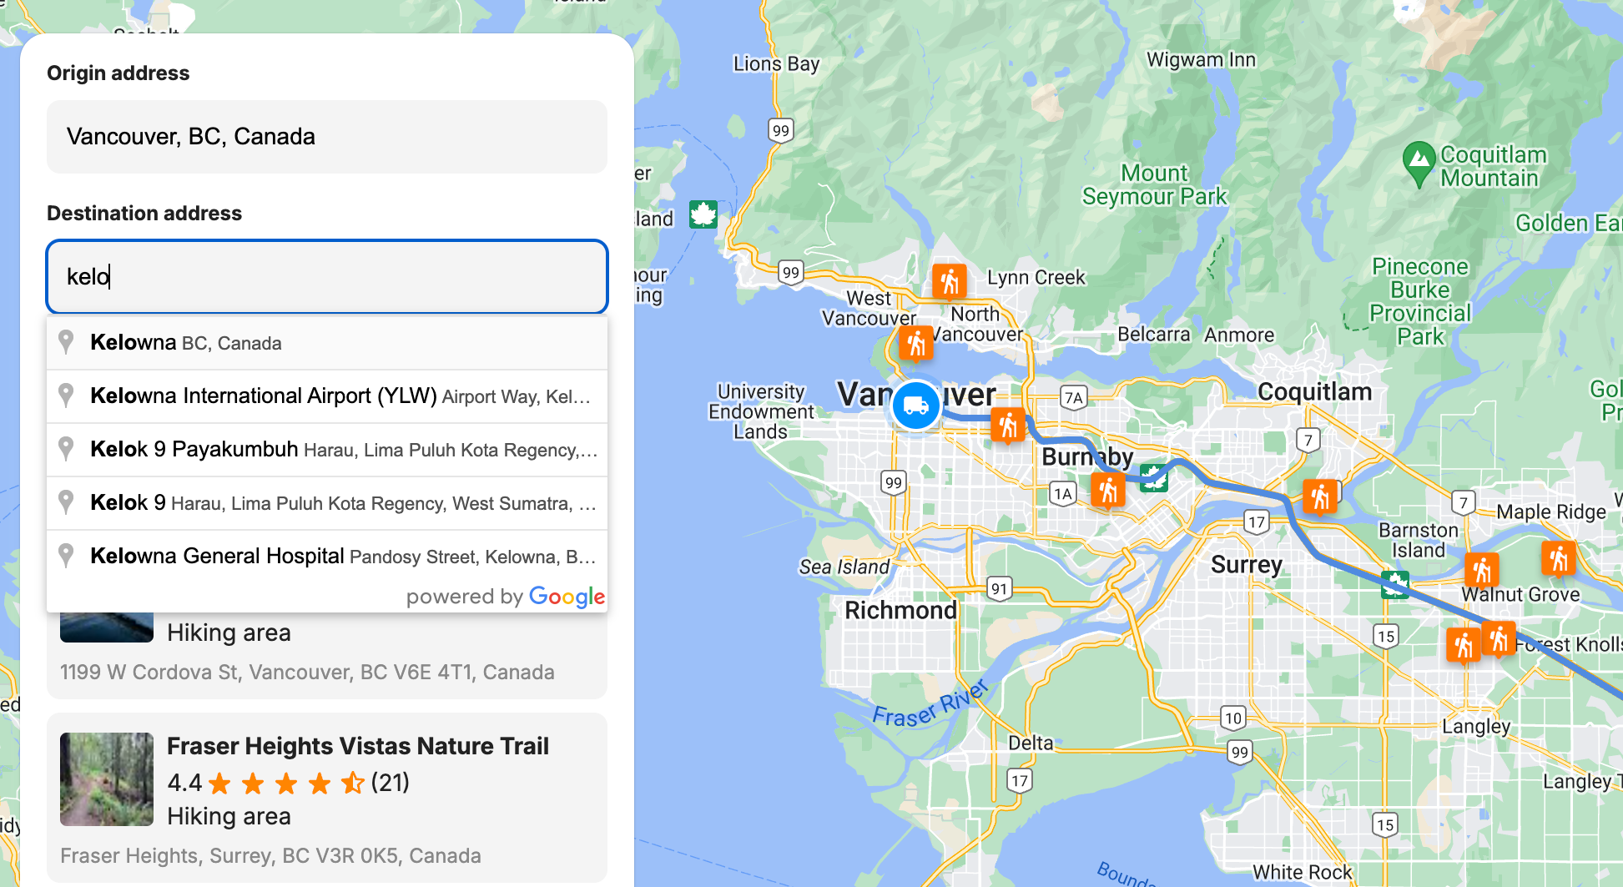Click the pin icon beside the Kelowna suggestion
The width and height of the screenshot is (1623, 887).
[66, 342]
